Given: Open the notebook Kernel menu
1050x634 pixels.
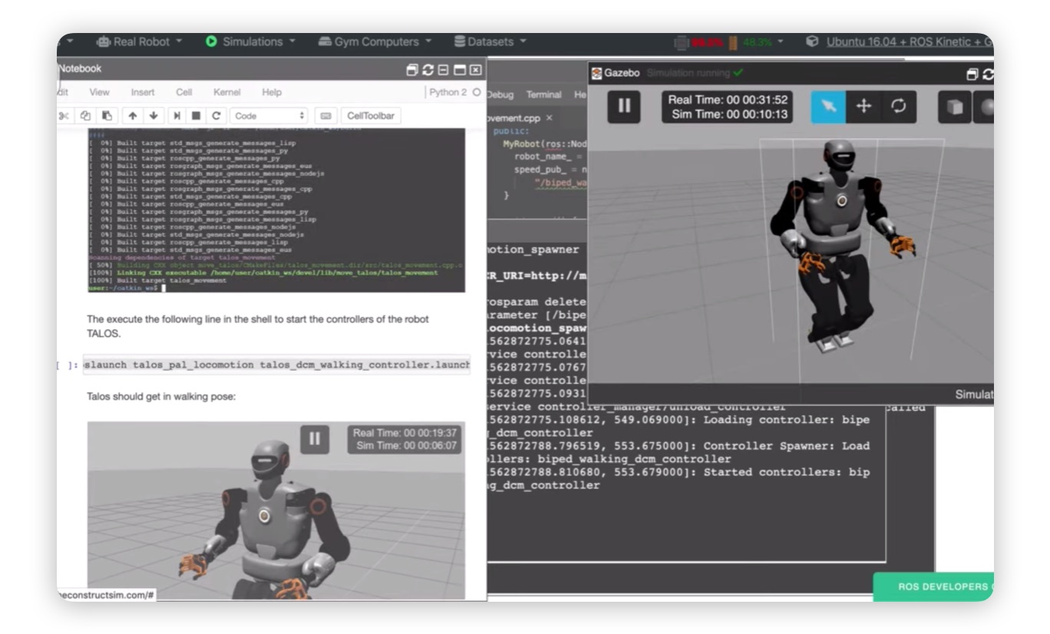Looking at the screenshot, I should point(227,92).
